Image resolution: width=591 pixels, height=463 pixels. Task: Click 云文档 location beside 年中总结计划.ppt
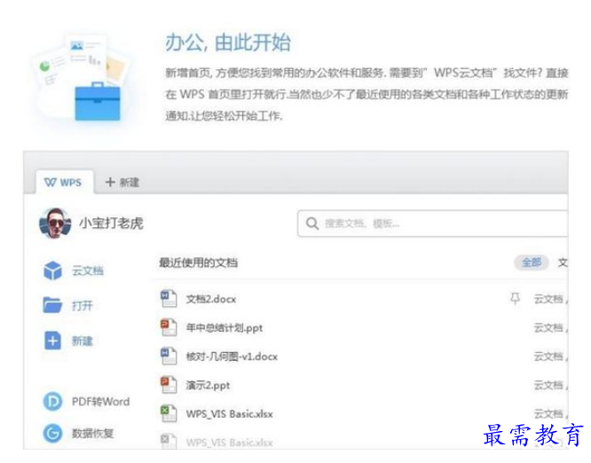[x=548, y=328]
